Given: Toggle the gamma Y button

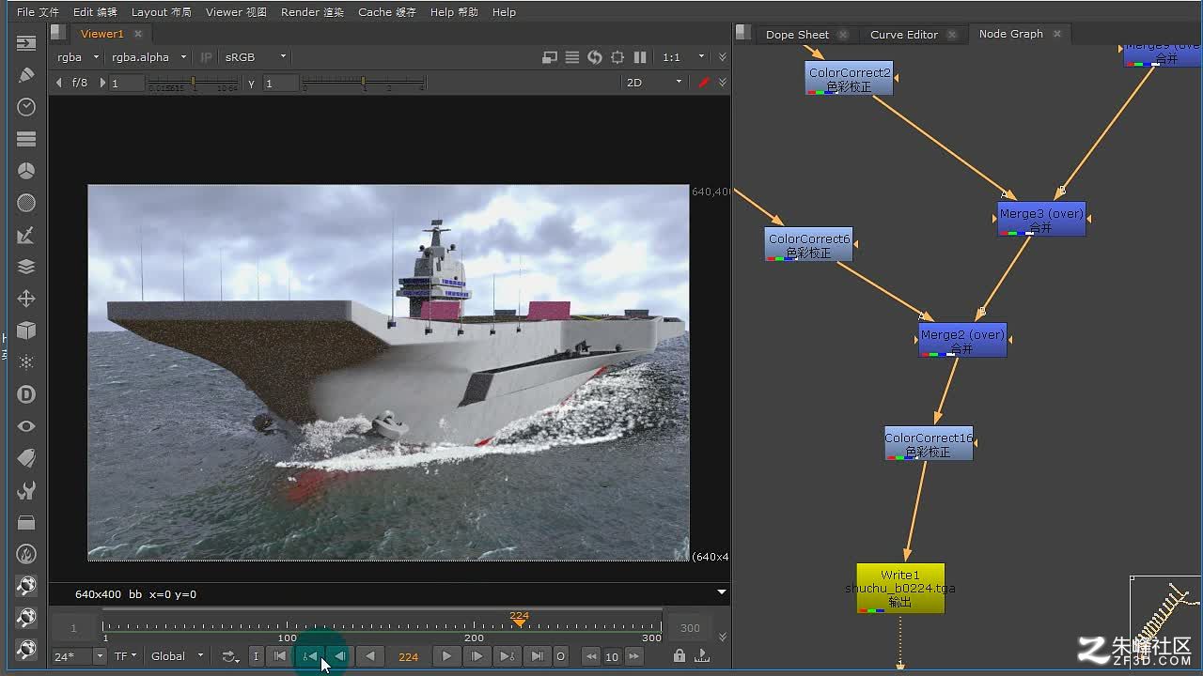Looking at the screenshot, I should [252, 84].
